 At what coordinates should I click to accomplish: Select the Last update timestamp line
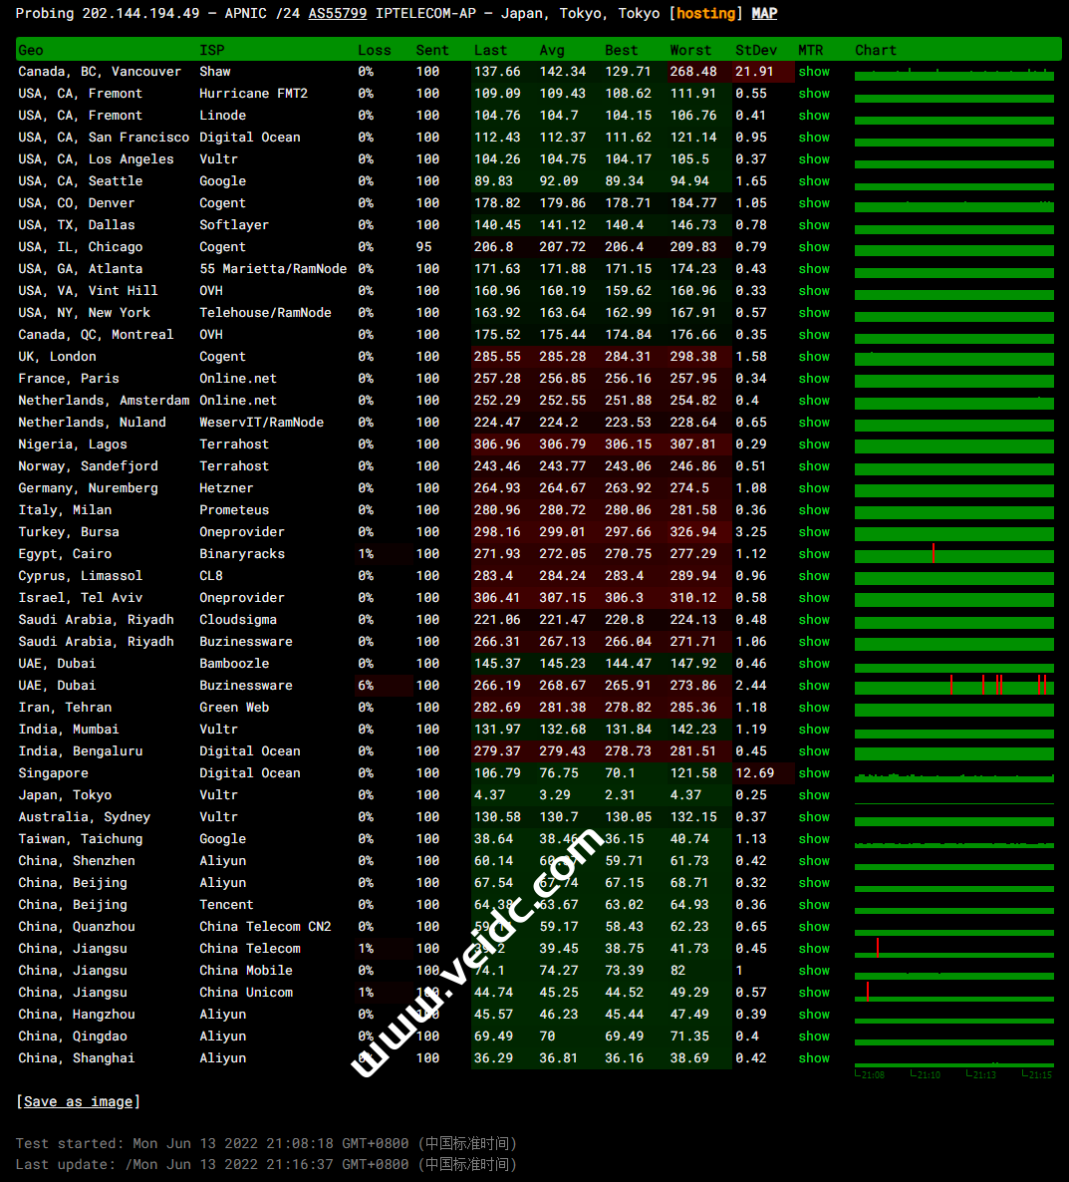pyautogui.click(x=266, y=1165)
